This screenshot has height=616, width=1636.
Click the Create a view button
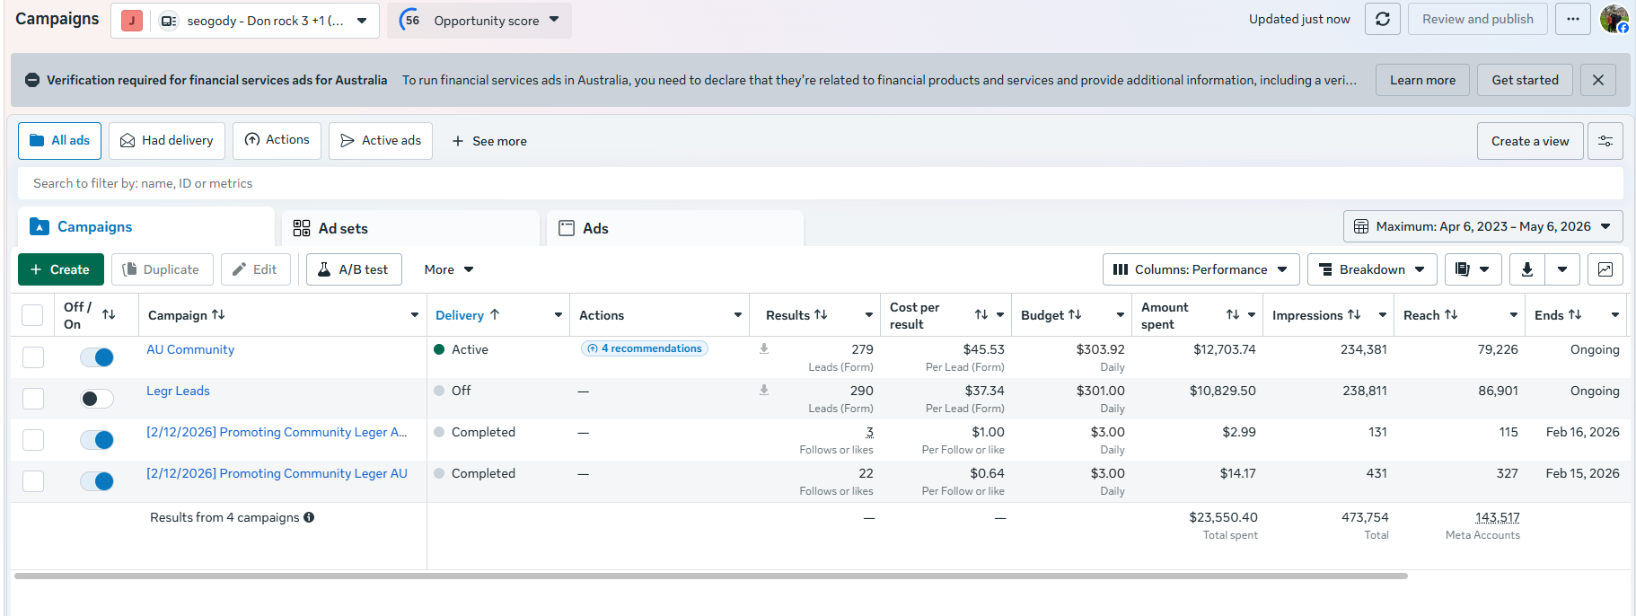(x=1530, y=141)
